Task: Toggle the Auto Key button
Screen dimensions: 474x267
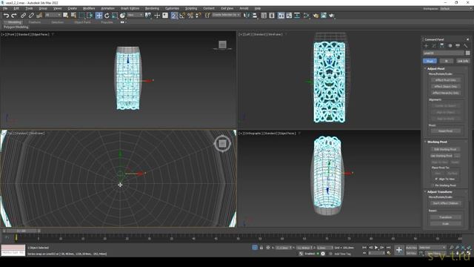Action: pyautogui.click(x=411, y=248)
